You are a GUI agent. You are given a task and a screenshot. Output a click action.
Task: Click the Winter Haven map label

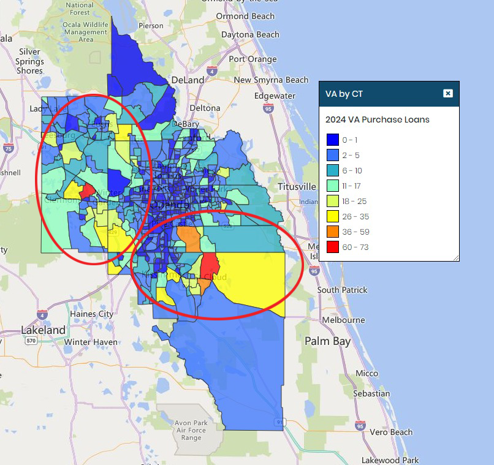pyautogui.click(x=91, y=342)
